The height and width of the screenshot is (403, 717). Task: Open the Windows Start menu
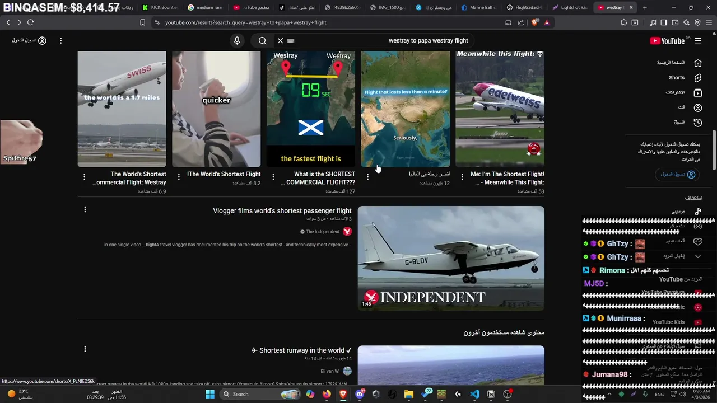(210, 394)
